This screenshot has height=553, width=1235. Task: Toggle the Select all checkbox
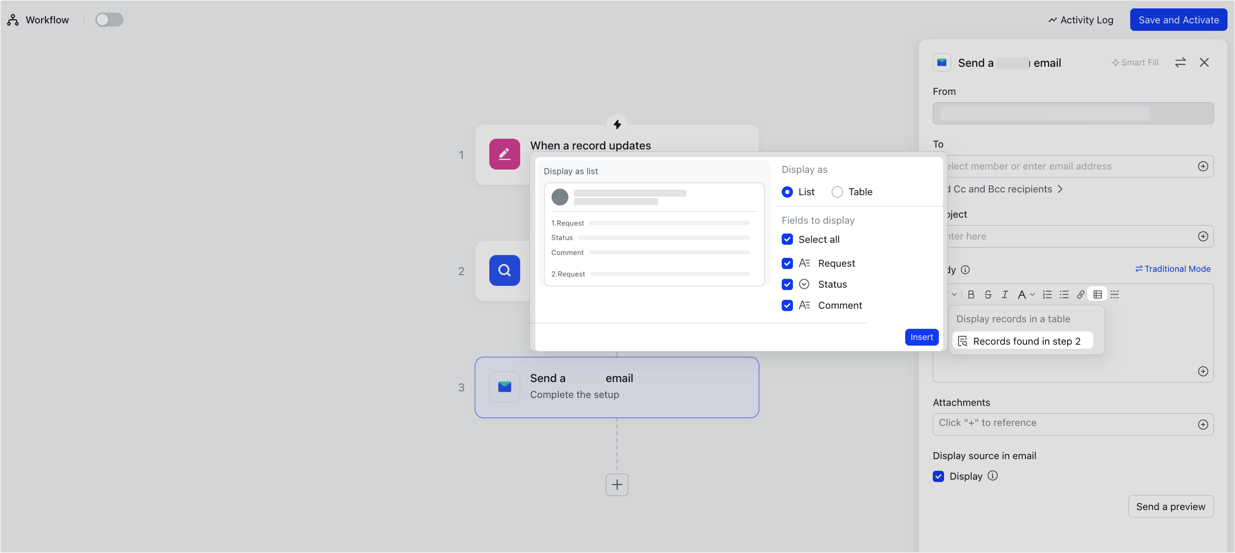pyautogui.click(x=787, y=240)
